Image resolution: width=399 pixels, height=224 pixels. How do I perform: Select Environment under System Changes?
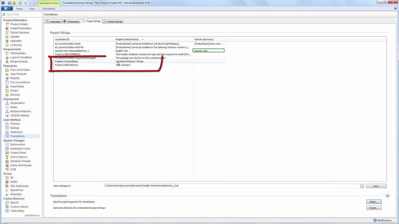pos(18,145)
